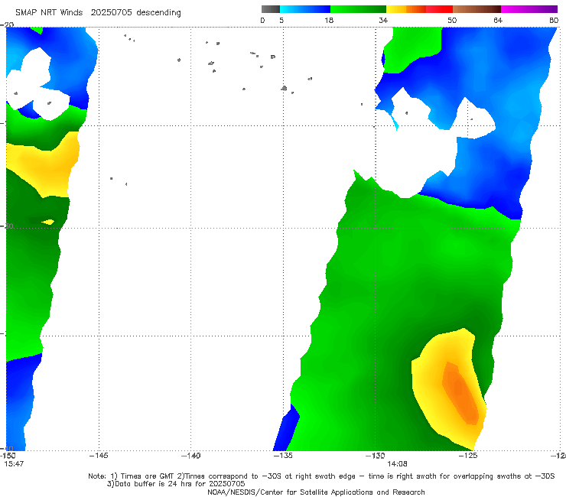This screenshot has height=497, width=566.
Task: Click the grey 0-5 color bar segment
Action: [x=271, y=9]
